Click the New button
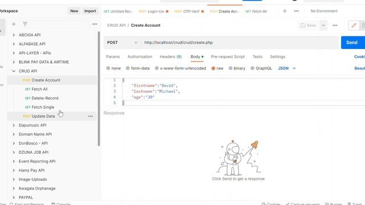 (x=74, y=11)
